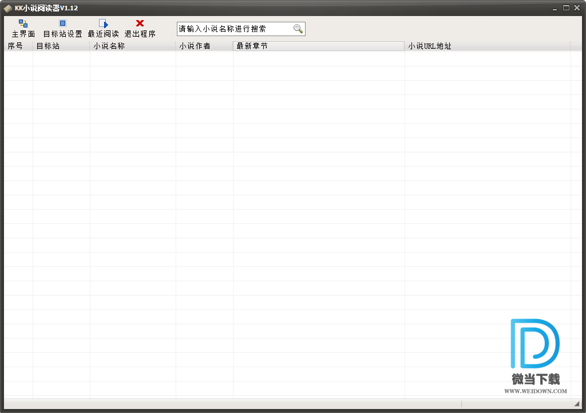Close the reader window from title bar
Viewport: 586px width, 413px height.
pos(576,8)
